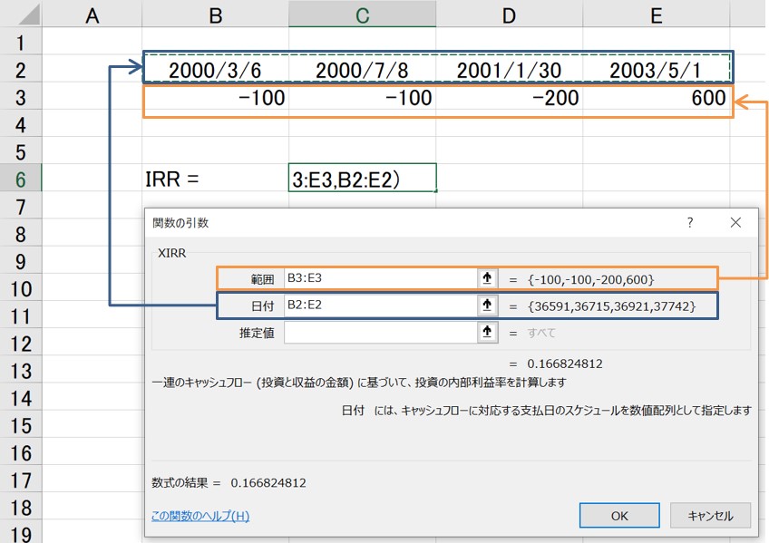Open the この関数のヘルプ(H) link
Viewport: 769px width, 543px height.
(200, 516)
